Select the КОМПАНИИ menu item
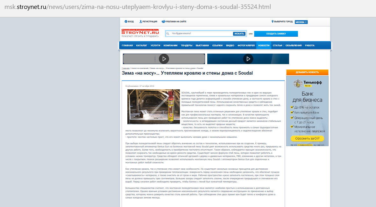376x207 pixels. click(171, 45)
